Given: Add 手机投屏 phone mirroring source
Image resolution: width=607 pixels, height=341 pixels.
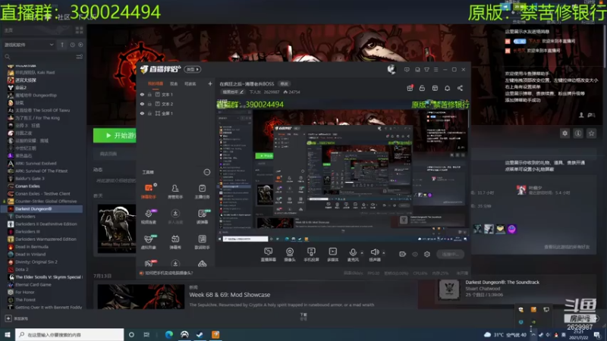Looking at the screenshot, I should tap(311, 255).
